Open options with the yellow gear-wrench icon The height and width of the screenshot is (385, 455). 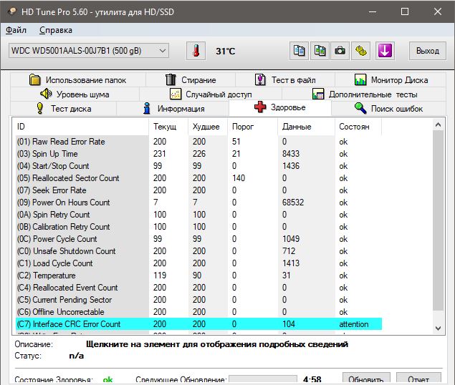360,51
